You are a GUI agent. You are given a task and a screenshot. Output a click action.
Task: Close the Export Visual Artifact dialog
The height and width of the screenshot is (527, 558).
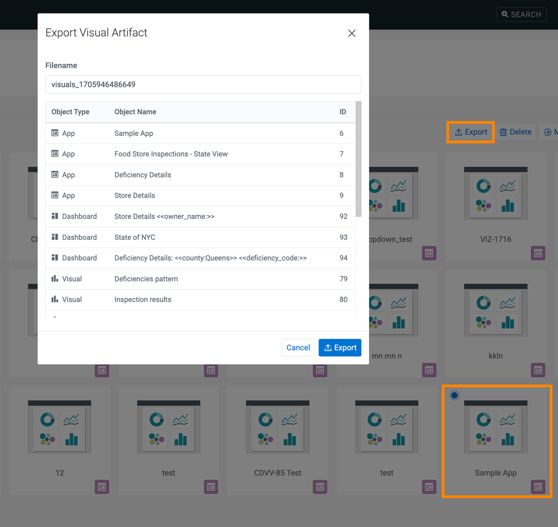352,33
